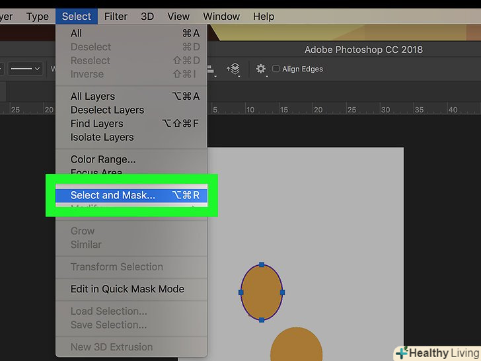Choose All Layers menu entry
The image size is (481, 361).
pyautogui.click(x=131, y=96)
